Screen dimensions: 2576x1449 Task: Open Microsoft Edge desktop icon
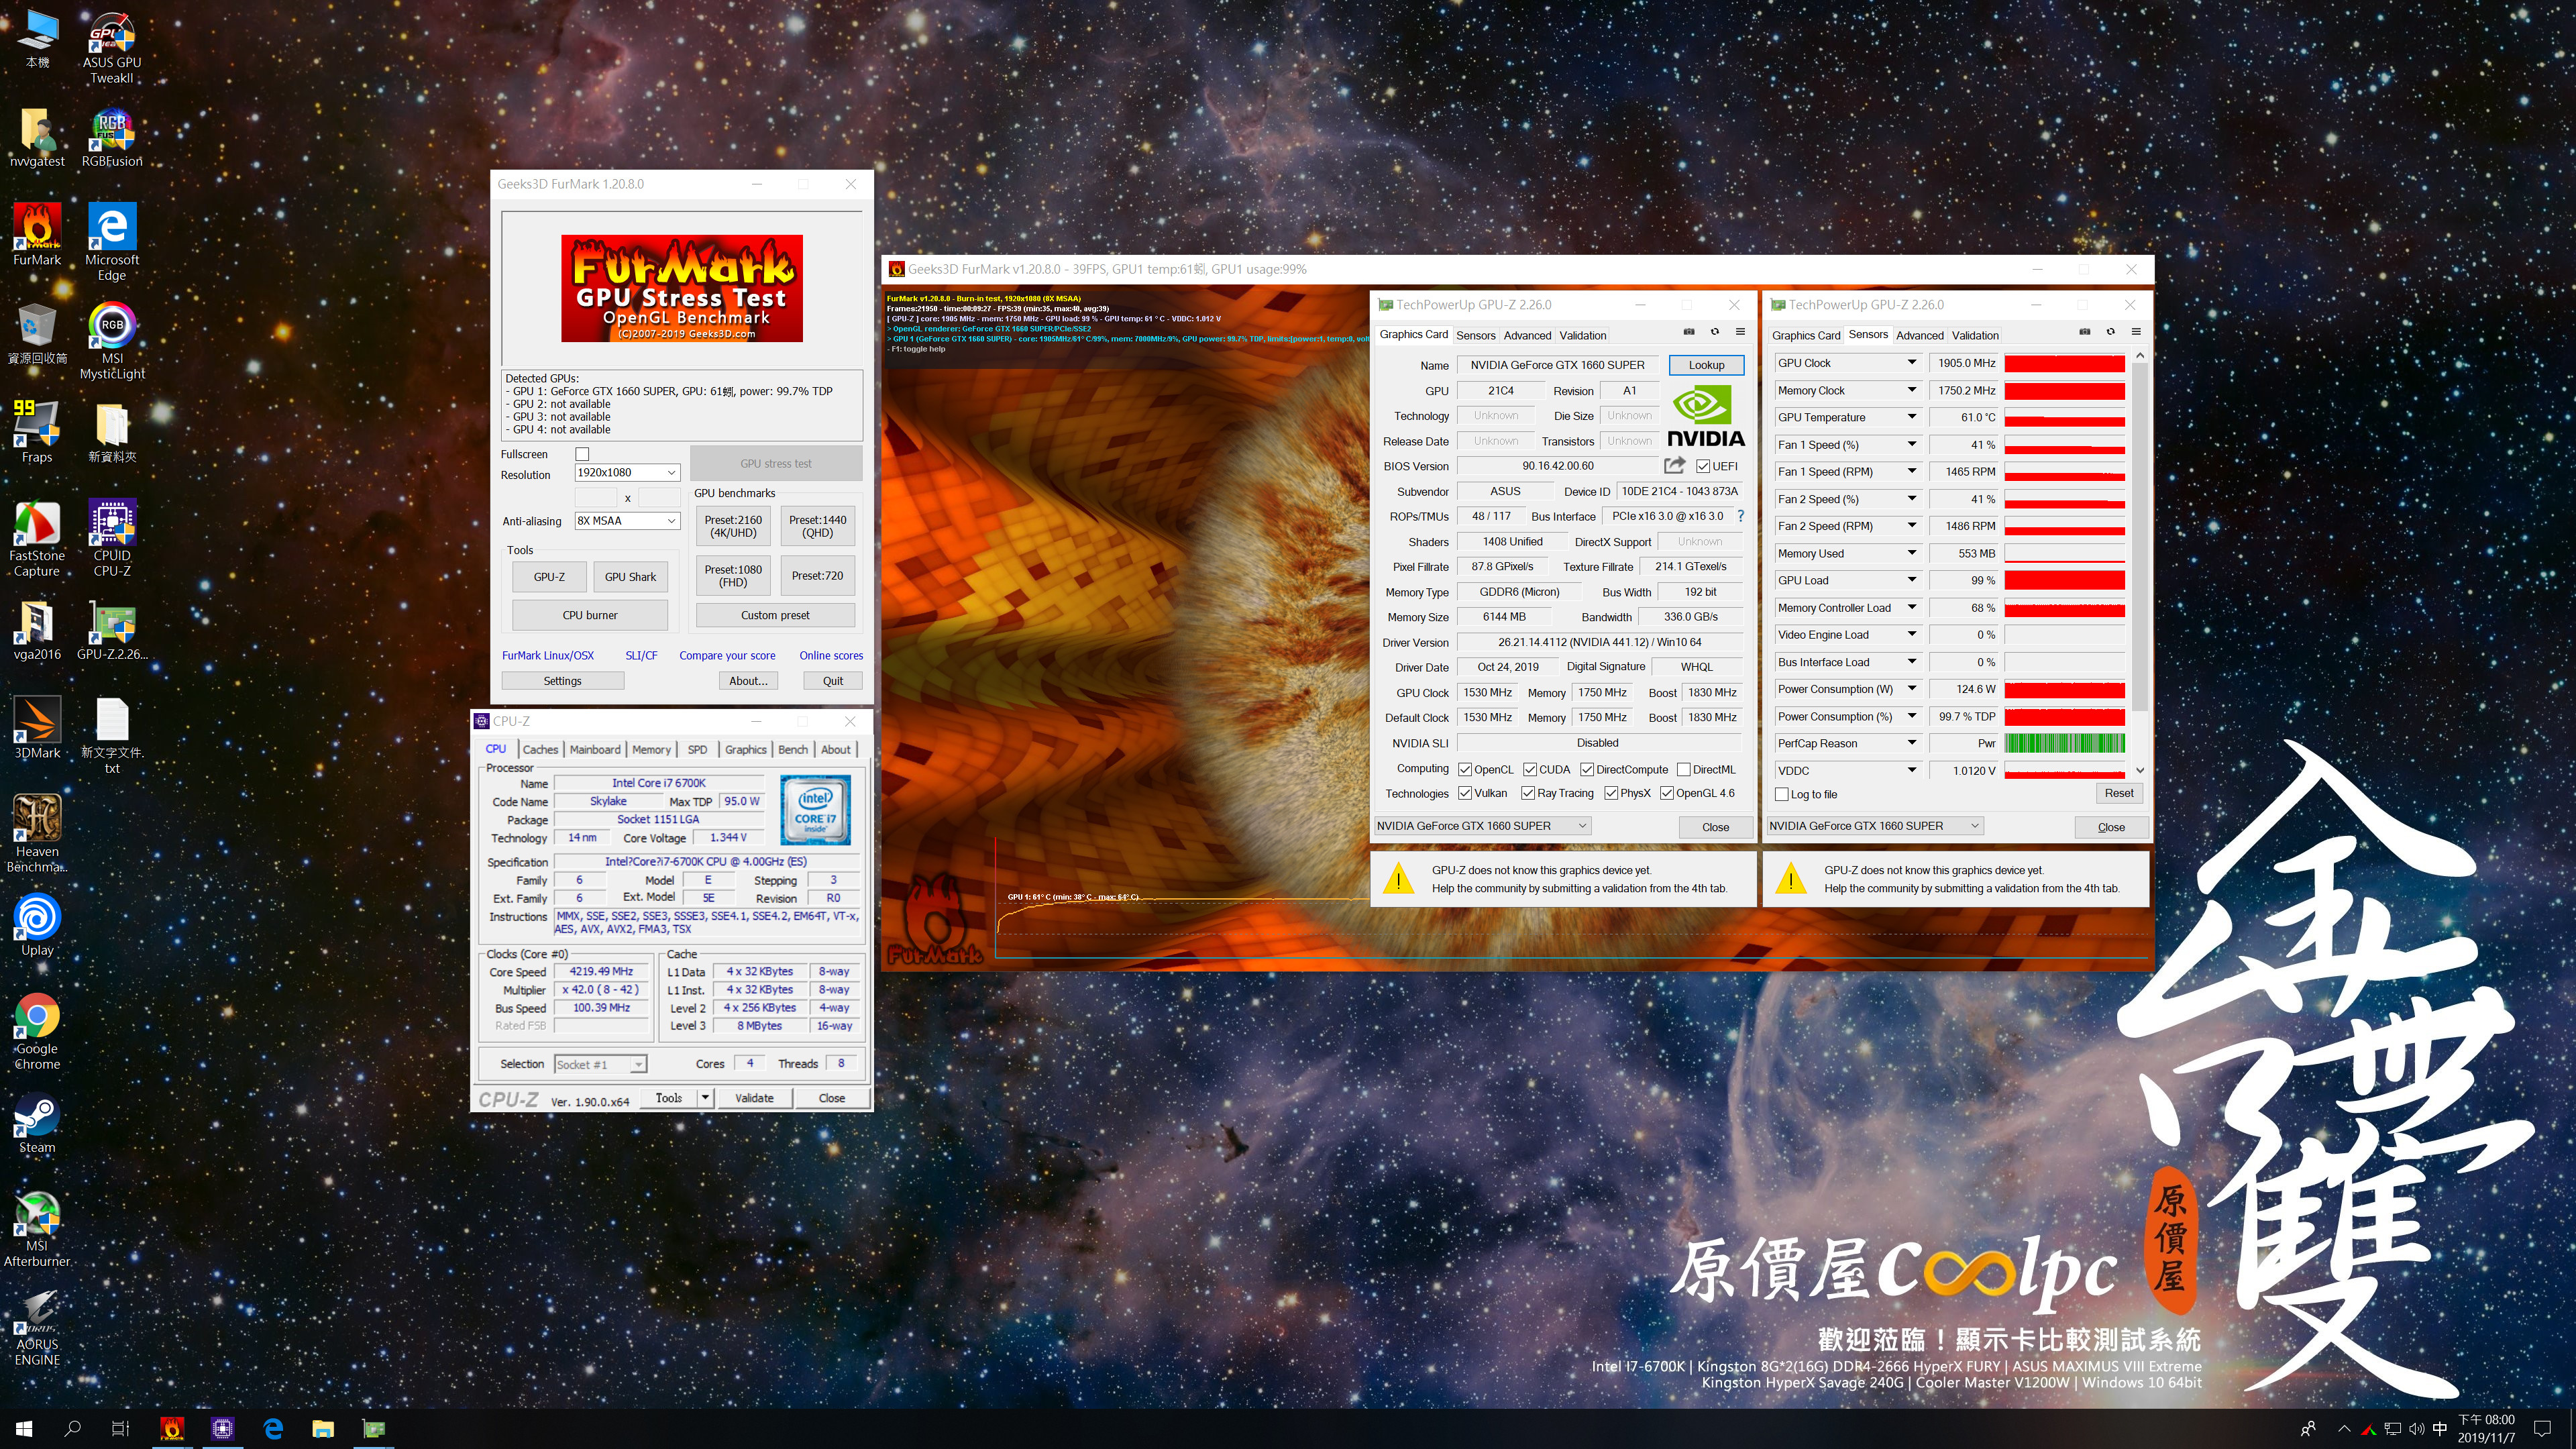pos(111,241)
